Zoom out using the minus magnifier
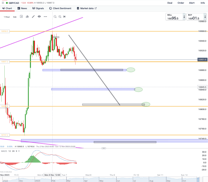 point(55,17)
